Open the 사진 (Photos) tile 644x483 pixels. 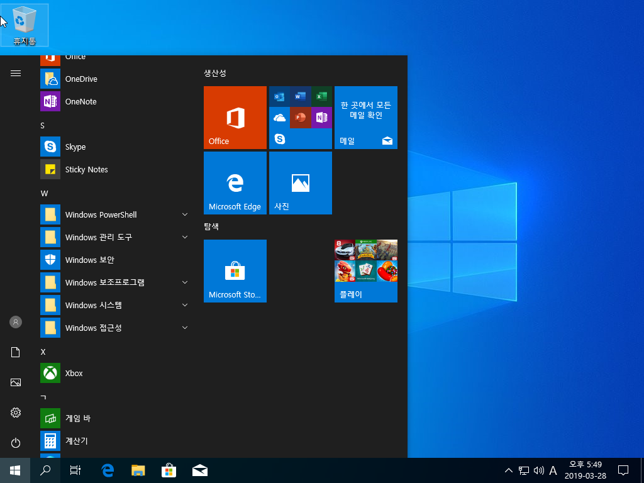tap(300, 183)
